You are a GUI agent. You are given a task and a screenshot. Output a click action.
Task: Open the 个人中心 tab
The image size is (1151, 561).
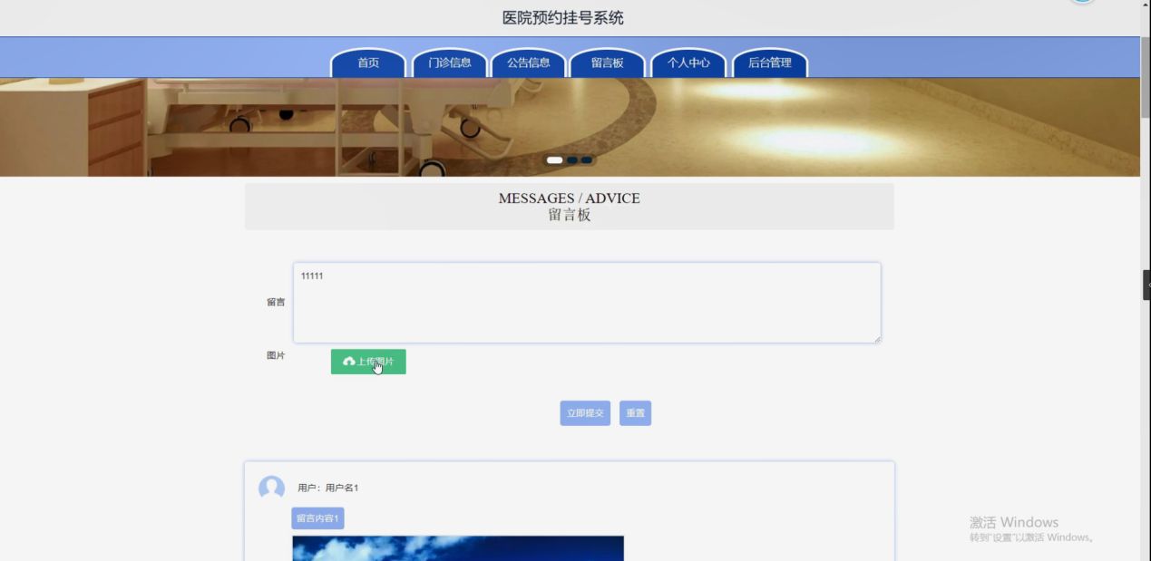(x=688, y=63)
